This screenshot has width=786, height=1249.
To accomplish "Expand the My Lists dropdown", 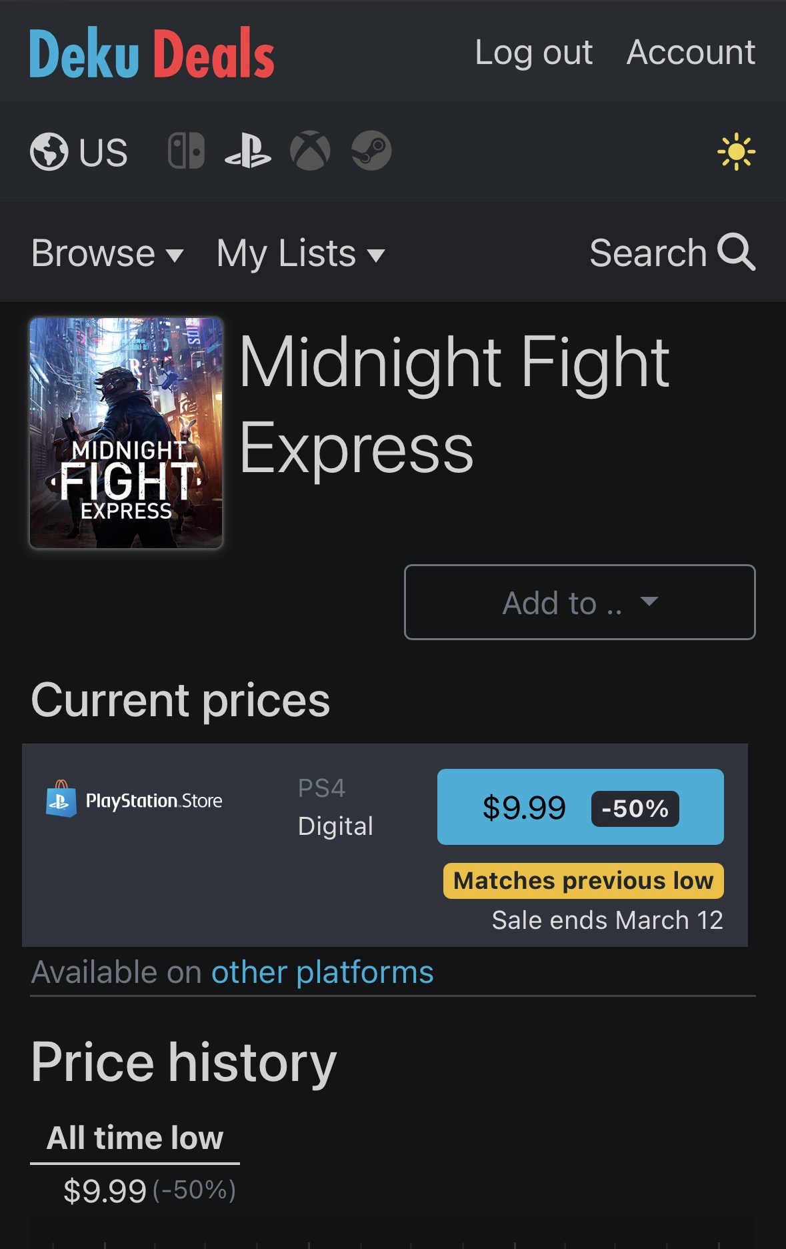I will click(301, 253).
